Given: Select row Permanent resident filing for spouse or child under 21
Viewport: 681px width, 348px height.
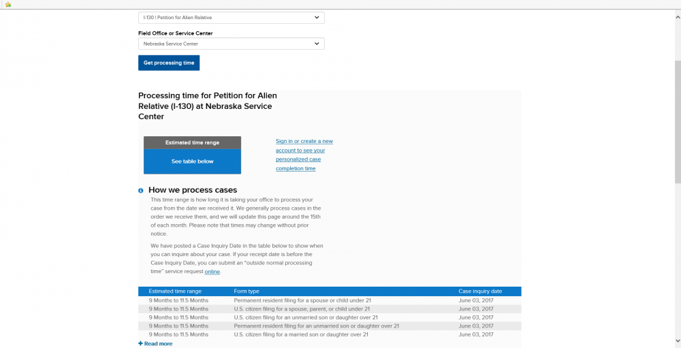Looking at the screenshot, I should [330, 300].
